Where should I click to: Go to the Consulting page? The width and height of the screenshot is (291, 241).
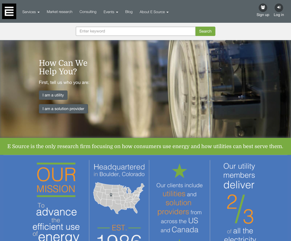coord(88,12)
